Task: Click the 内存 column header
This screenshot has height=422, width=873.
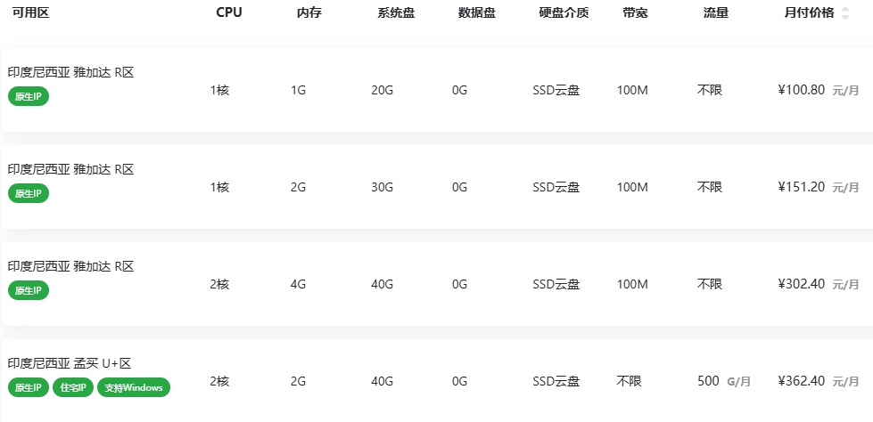Action: (309, 12)
